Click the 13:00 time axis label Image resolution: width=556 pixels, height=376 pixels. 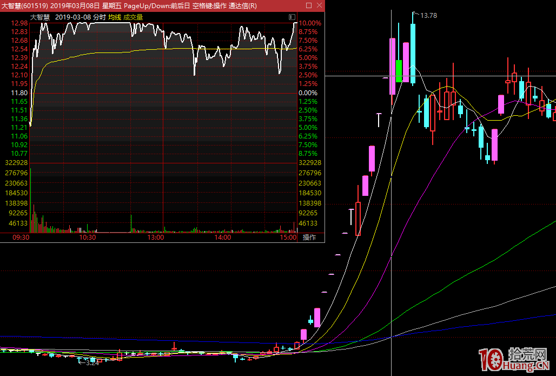pos(156,238)
